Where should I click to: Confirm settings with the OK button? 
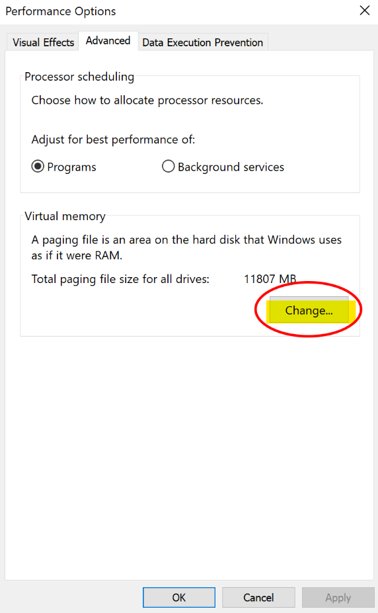(179, 597)
